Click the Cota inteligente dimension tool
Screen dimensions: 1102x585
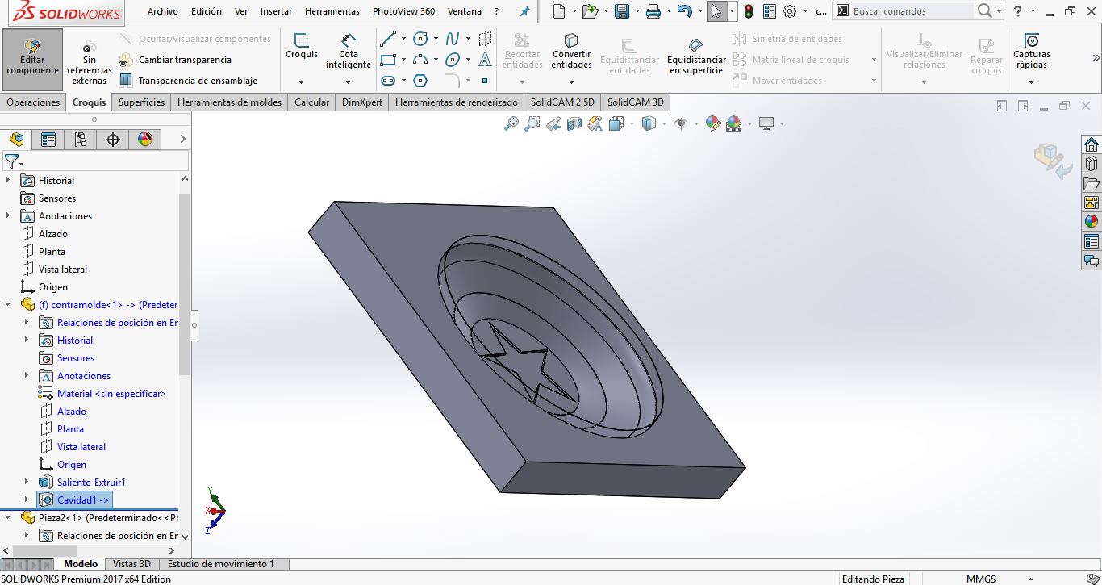(x=349, y=50)
